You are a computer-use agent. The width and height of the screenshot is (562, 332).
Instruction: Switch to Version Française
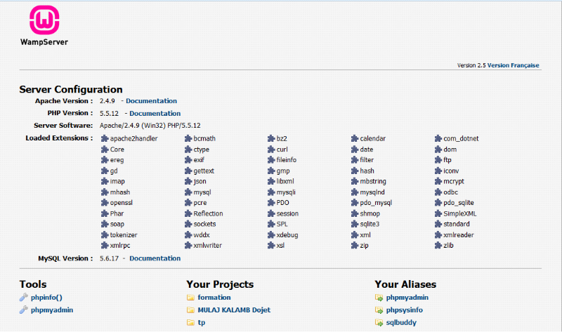(513, 65)
